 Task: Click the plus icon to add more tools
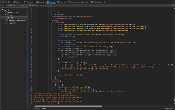coord(104,2)
